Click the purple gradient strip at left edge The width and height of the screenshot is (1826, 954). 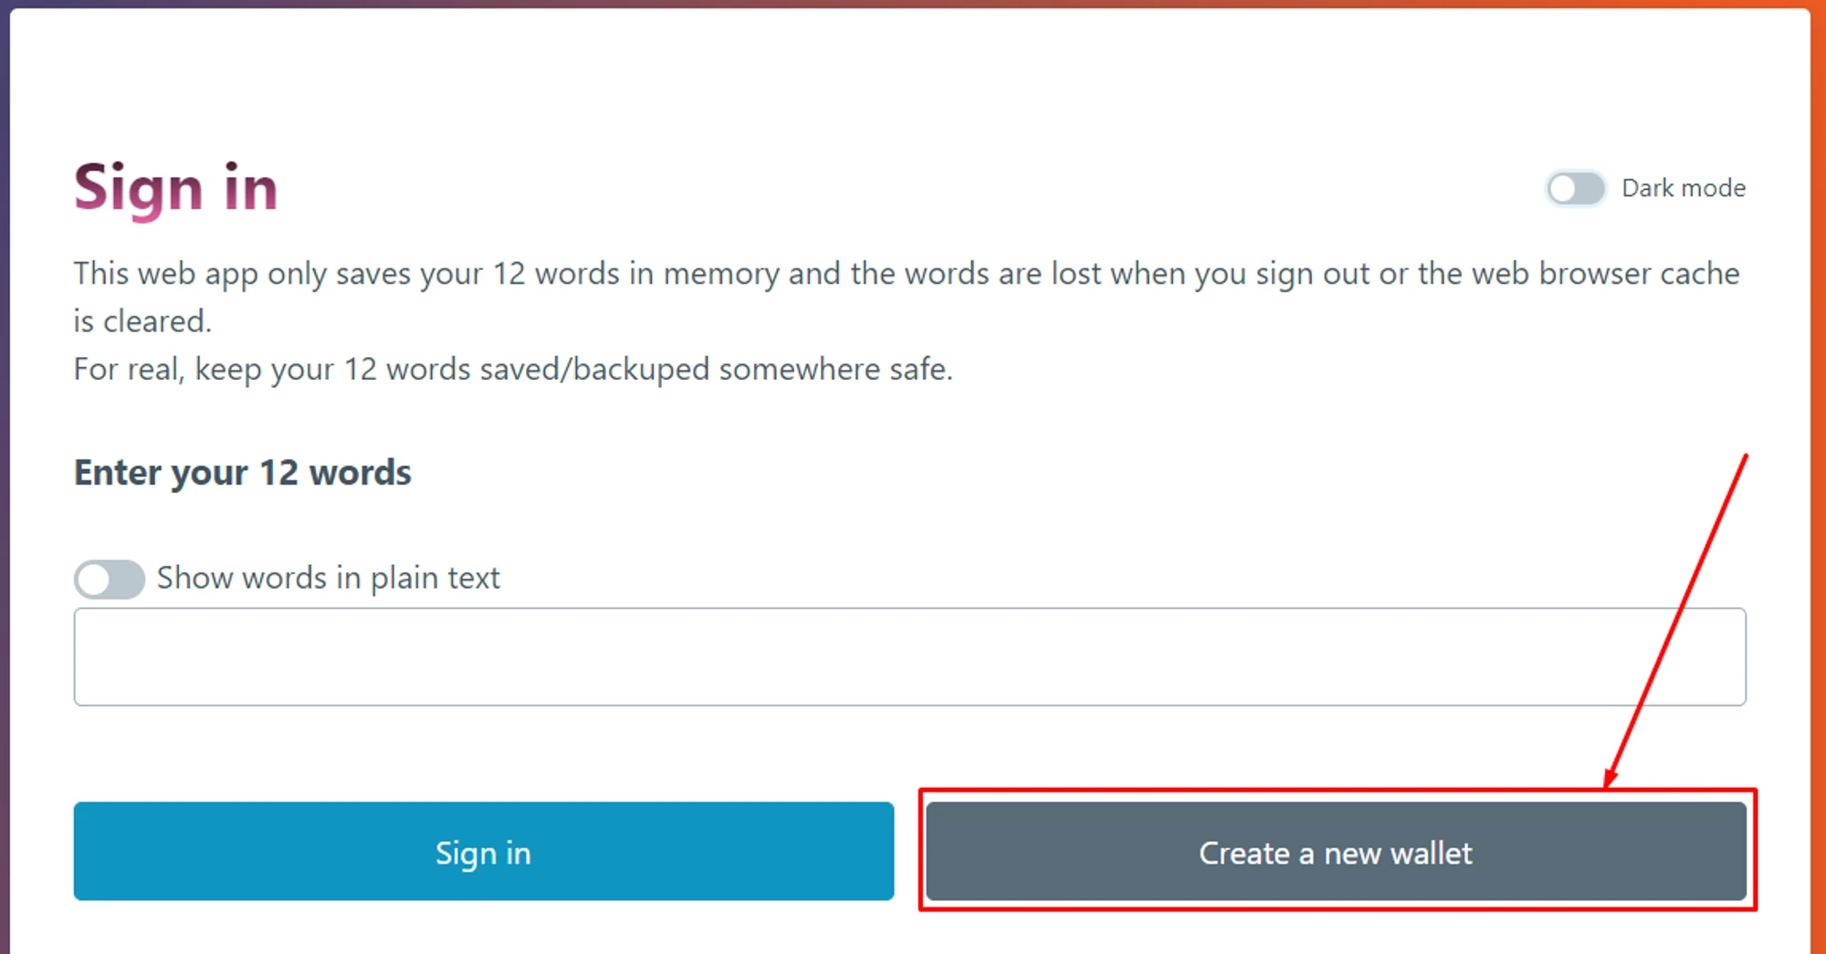(x=5, y=475)
